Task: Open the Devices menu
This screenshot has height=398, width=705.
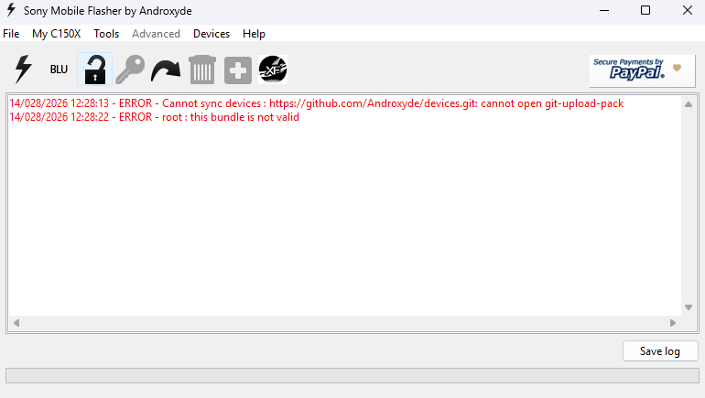Action: click(x=211, y=34)
